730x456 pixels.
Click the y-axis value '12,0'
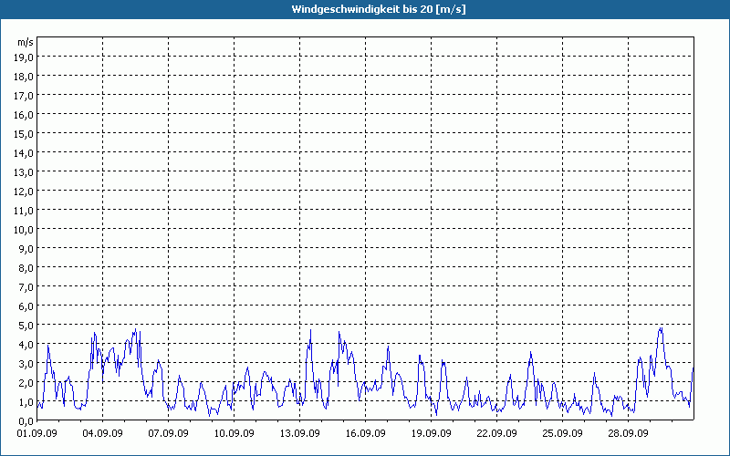click(24, 192)
